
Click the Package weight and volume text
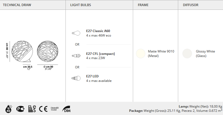pyautogui.click(x=176, y=110)
